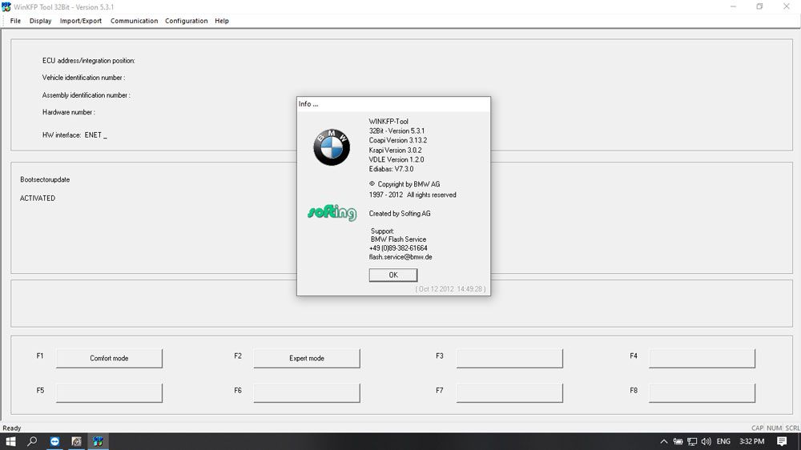Viewport: 801px width, 450px height.
Task: Open the Help menu
Action: click(222, 21)
